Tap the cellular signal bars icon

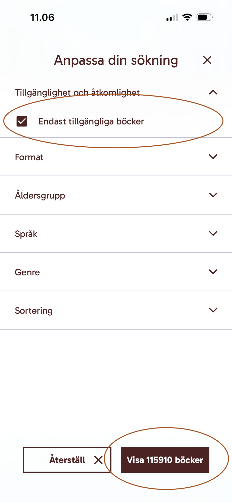(172, 18)
